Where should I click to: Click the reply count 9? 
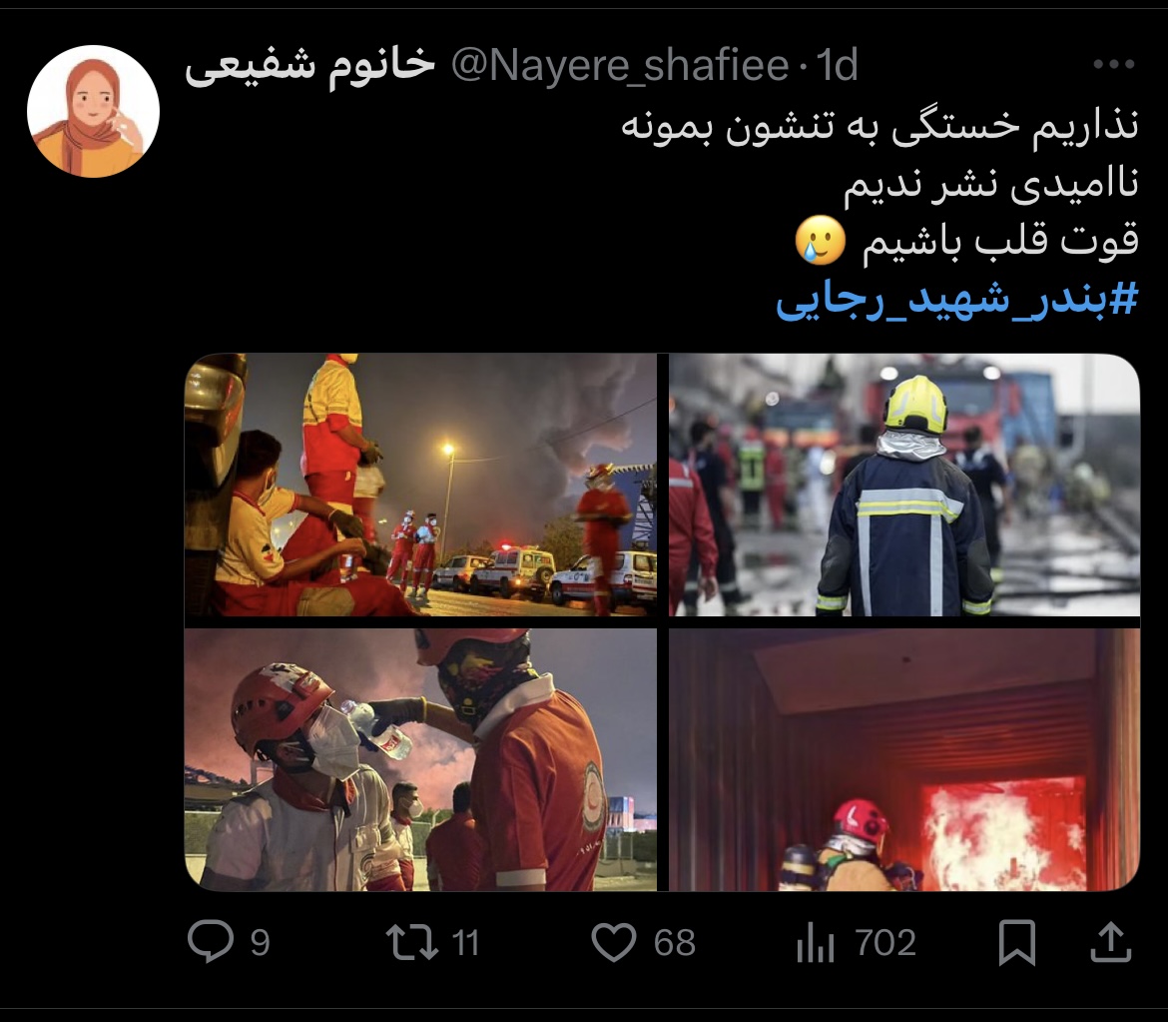[260, 943]
